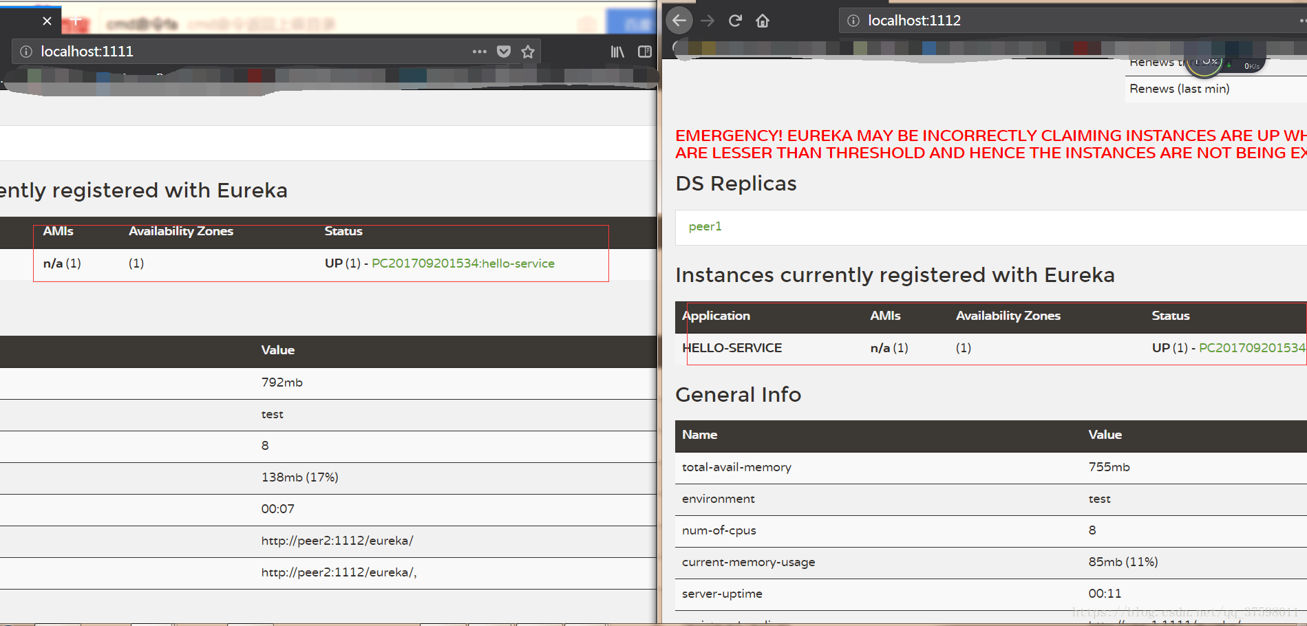Image resolution: width=1307 pixels, height=626 pixels.
Task: Open page actions menu in localhost:1111 address bar
Action: tap(480, 52)
